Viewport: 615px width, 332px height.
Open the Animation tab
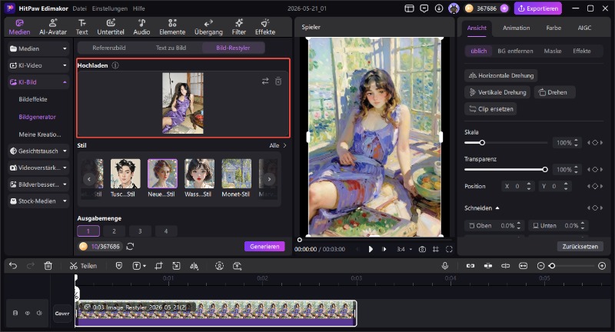(x=516, y=28)
